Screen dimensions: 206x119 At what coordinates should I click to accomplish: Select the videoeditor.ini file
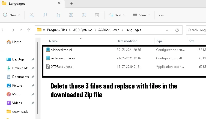[x=61, y=50]
